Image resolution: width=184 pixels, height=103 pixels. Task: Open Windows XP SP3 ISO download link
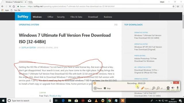(x=148, y=48)
